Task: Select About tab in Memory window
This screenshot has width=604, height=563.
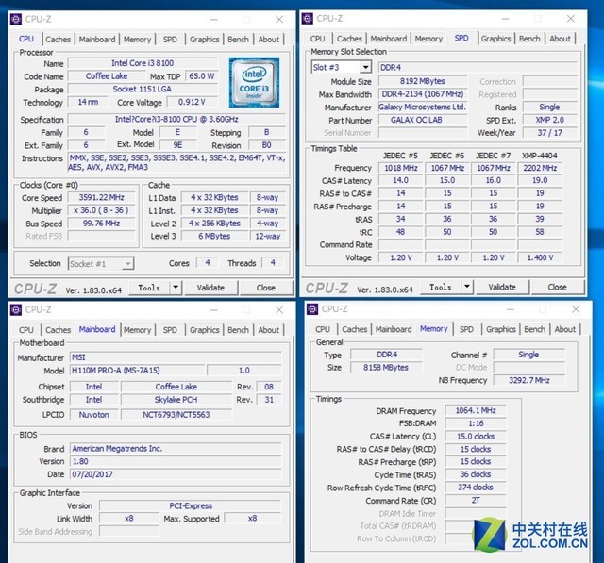Action: [x=565, y=329]
